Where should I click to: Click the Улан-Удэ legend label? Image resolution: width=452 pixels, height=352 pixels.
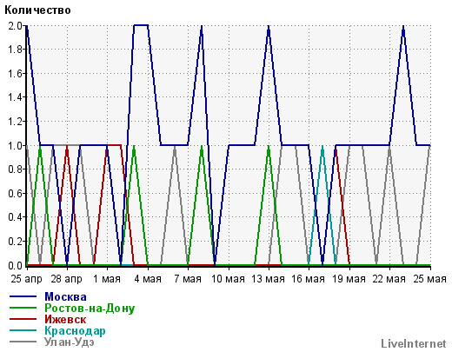(x=69, y=342)
